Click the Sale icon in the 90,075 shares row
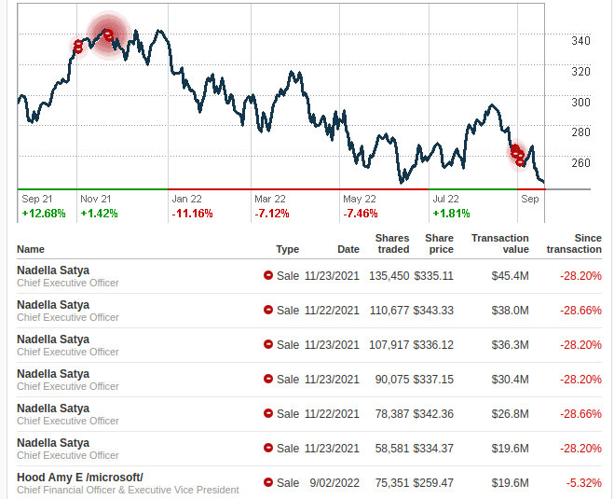This screenshot has width=614, height=499. pyautogui.click(x=268, y=379)
